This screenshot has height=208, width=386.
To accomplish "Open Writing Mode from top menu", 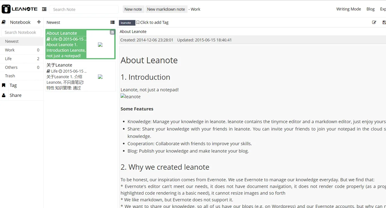I will (349, 9).
